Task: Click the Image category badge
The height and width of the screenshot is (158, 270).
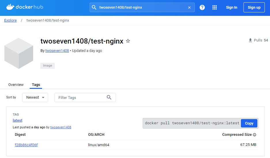Action: point(48,66)
